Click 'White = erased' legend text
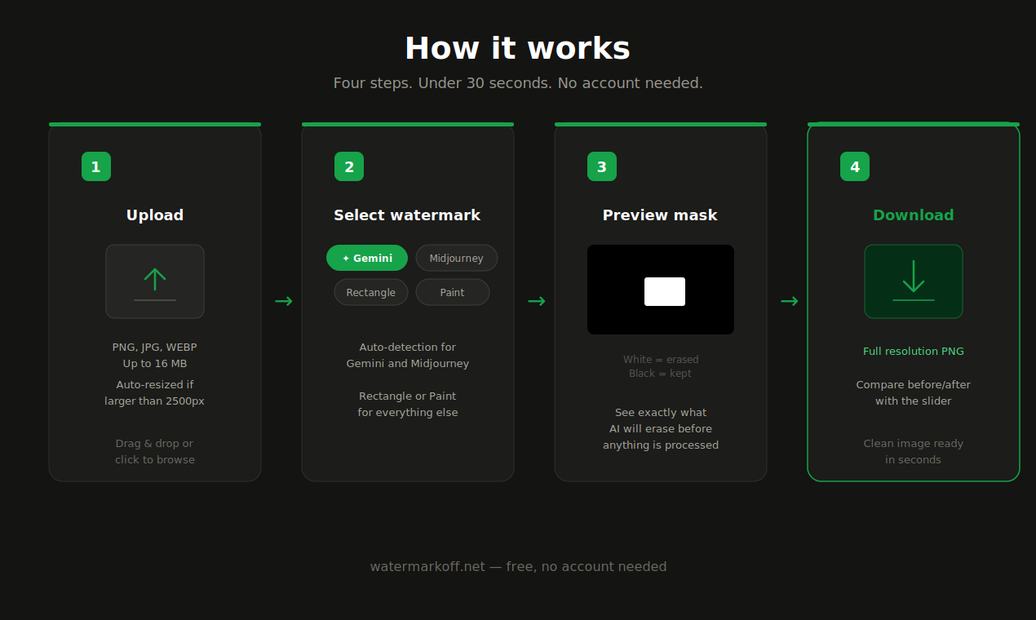The height and width of the screenshot is (620, 1036). point(661,360)
